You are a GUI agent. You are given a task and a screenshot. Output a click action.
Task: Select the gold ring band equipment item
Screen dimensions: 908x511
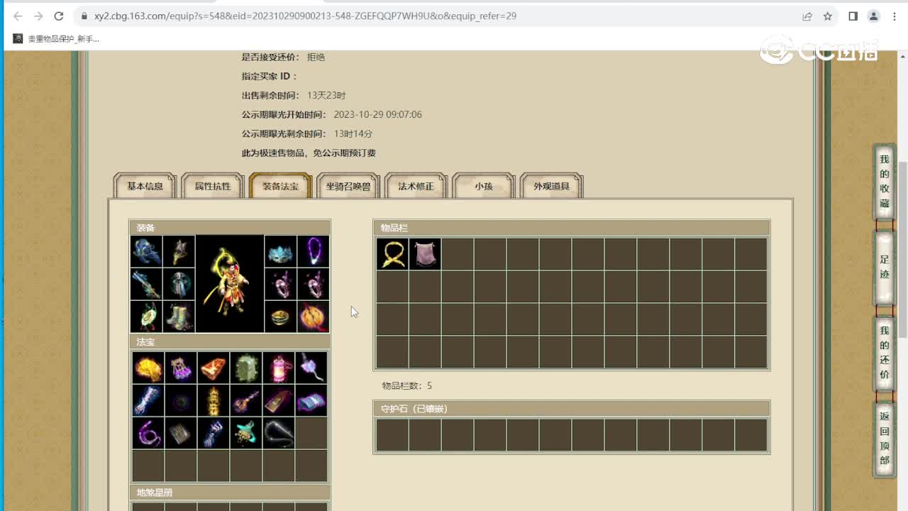point(280,317)
